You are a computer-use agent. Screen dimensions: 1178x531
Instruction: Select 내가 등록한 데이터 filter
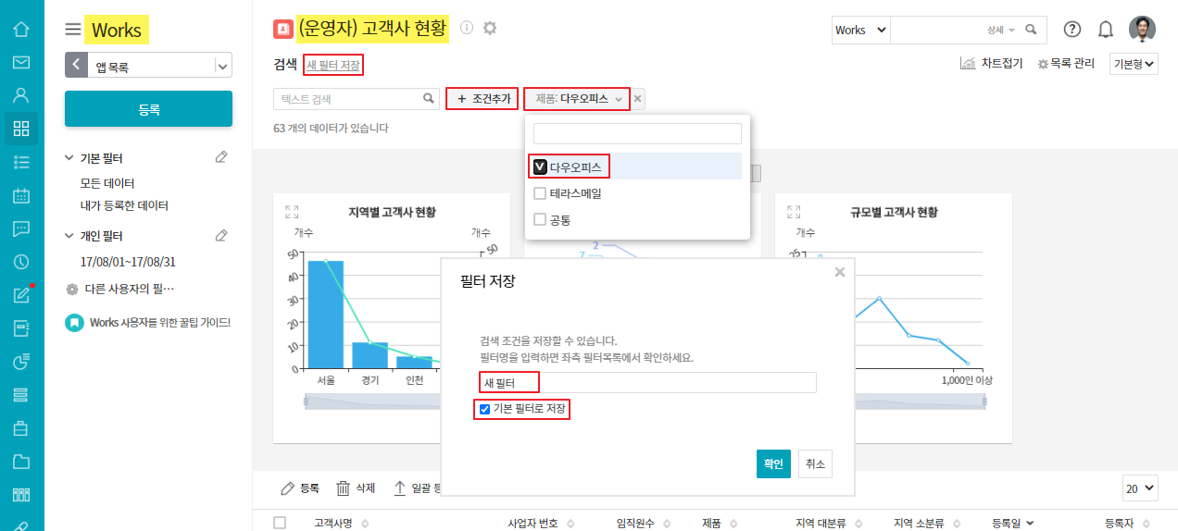click(124, 205)
